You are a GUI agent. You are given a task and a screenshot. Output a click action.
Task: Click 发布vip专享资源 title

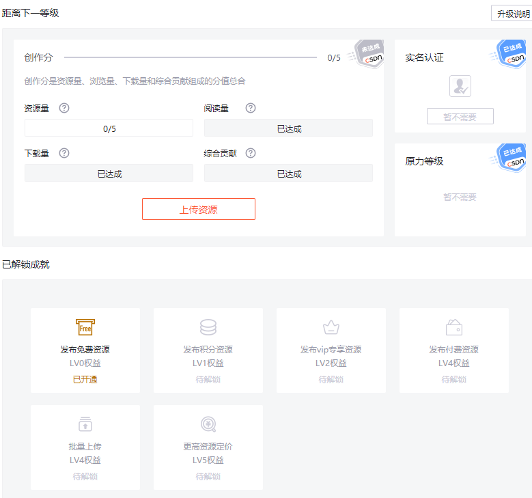(331, 349)
